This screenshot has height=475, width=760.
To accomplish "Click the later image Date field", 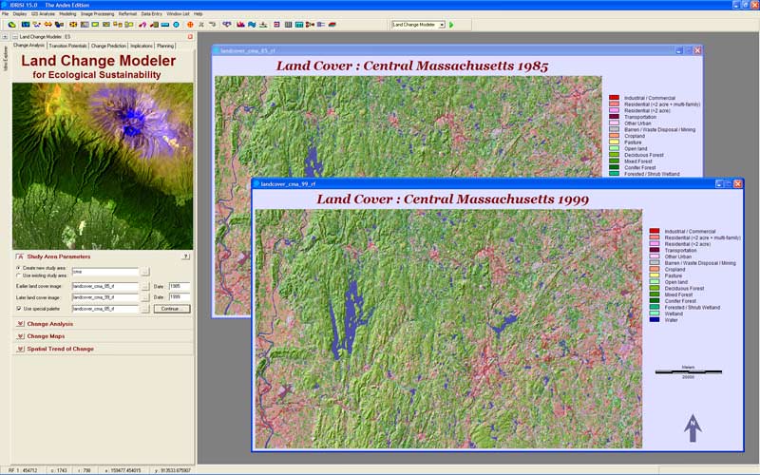I will [180, 297].
